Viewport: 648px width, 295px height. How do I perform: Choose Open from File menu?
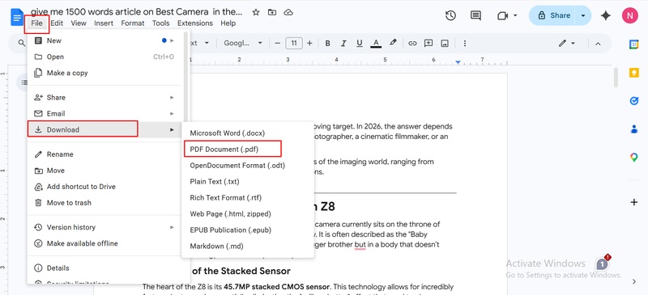pos(105,57)
